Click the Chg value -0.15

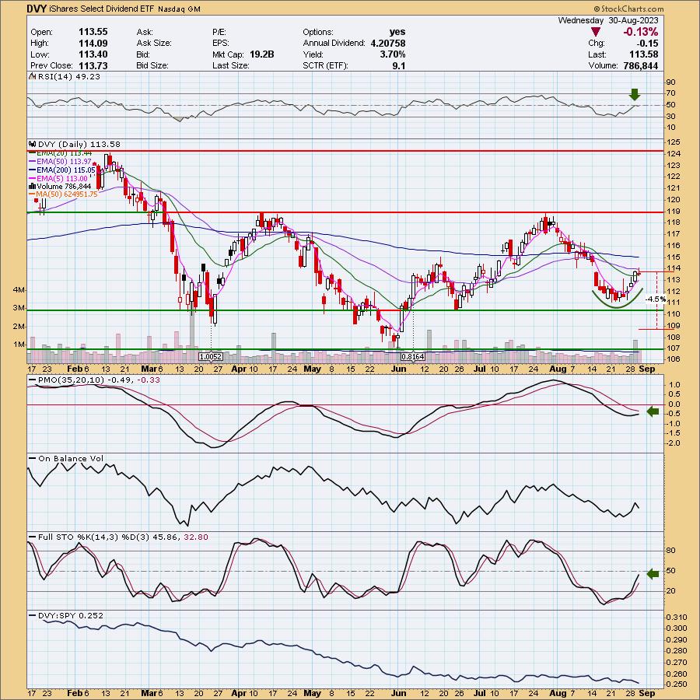pyautogui.click(x=647, y=43)
